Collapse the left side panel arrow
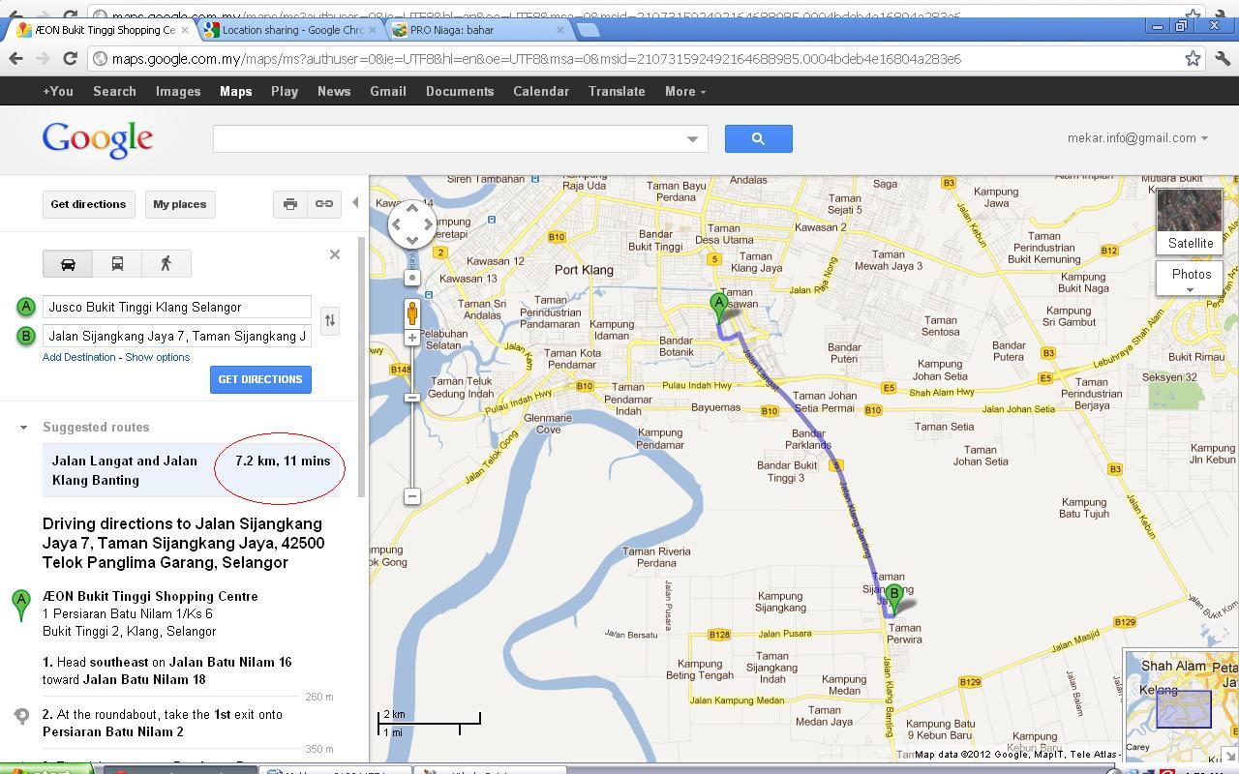1239x774 pixels. coord(355,203)
